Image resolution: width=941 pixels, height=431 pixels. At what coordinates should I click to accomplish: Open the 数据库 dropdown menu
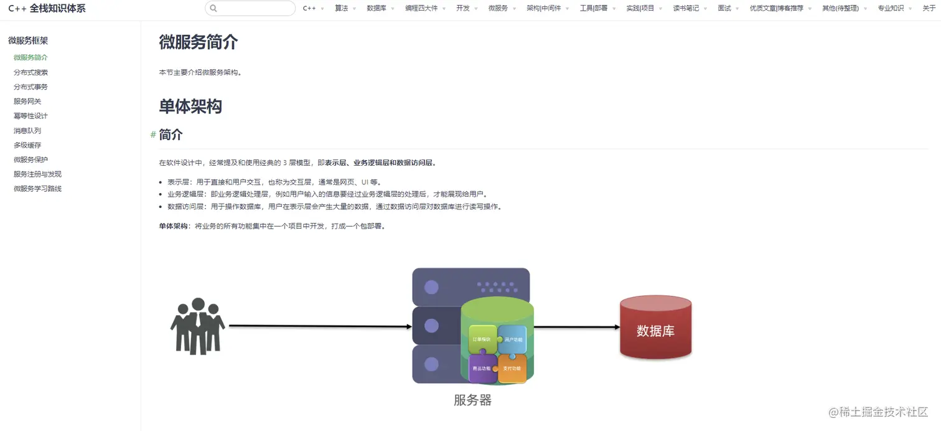(376, 8)
